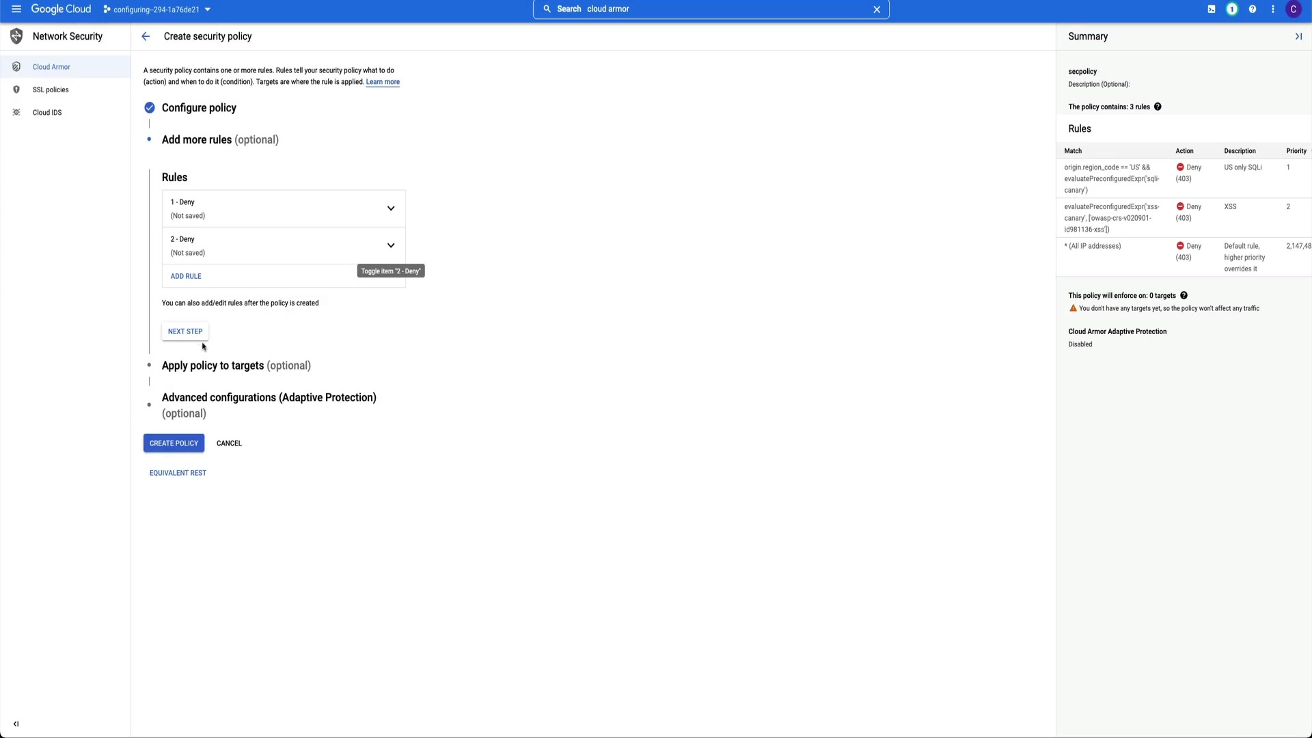Expand the rule 2 - Deny item

391,245
